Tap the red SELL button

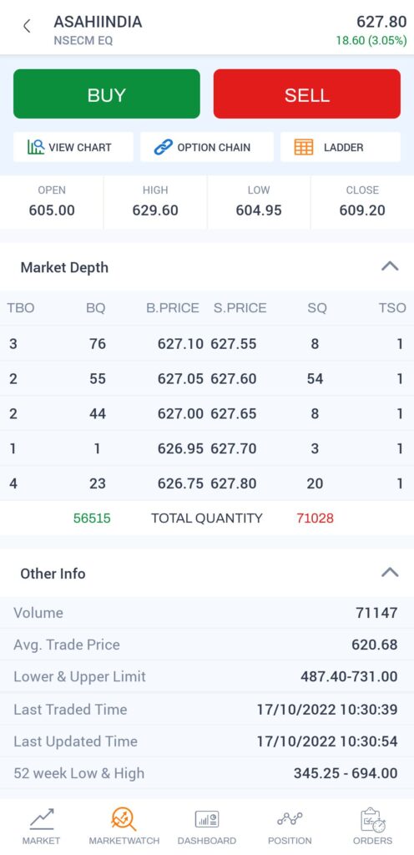[x=306, y=94]
